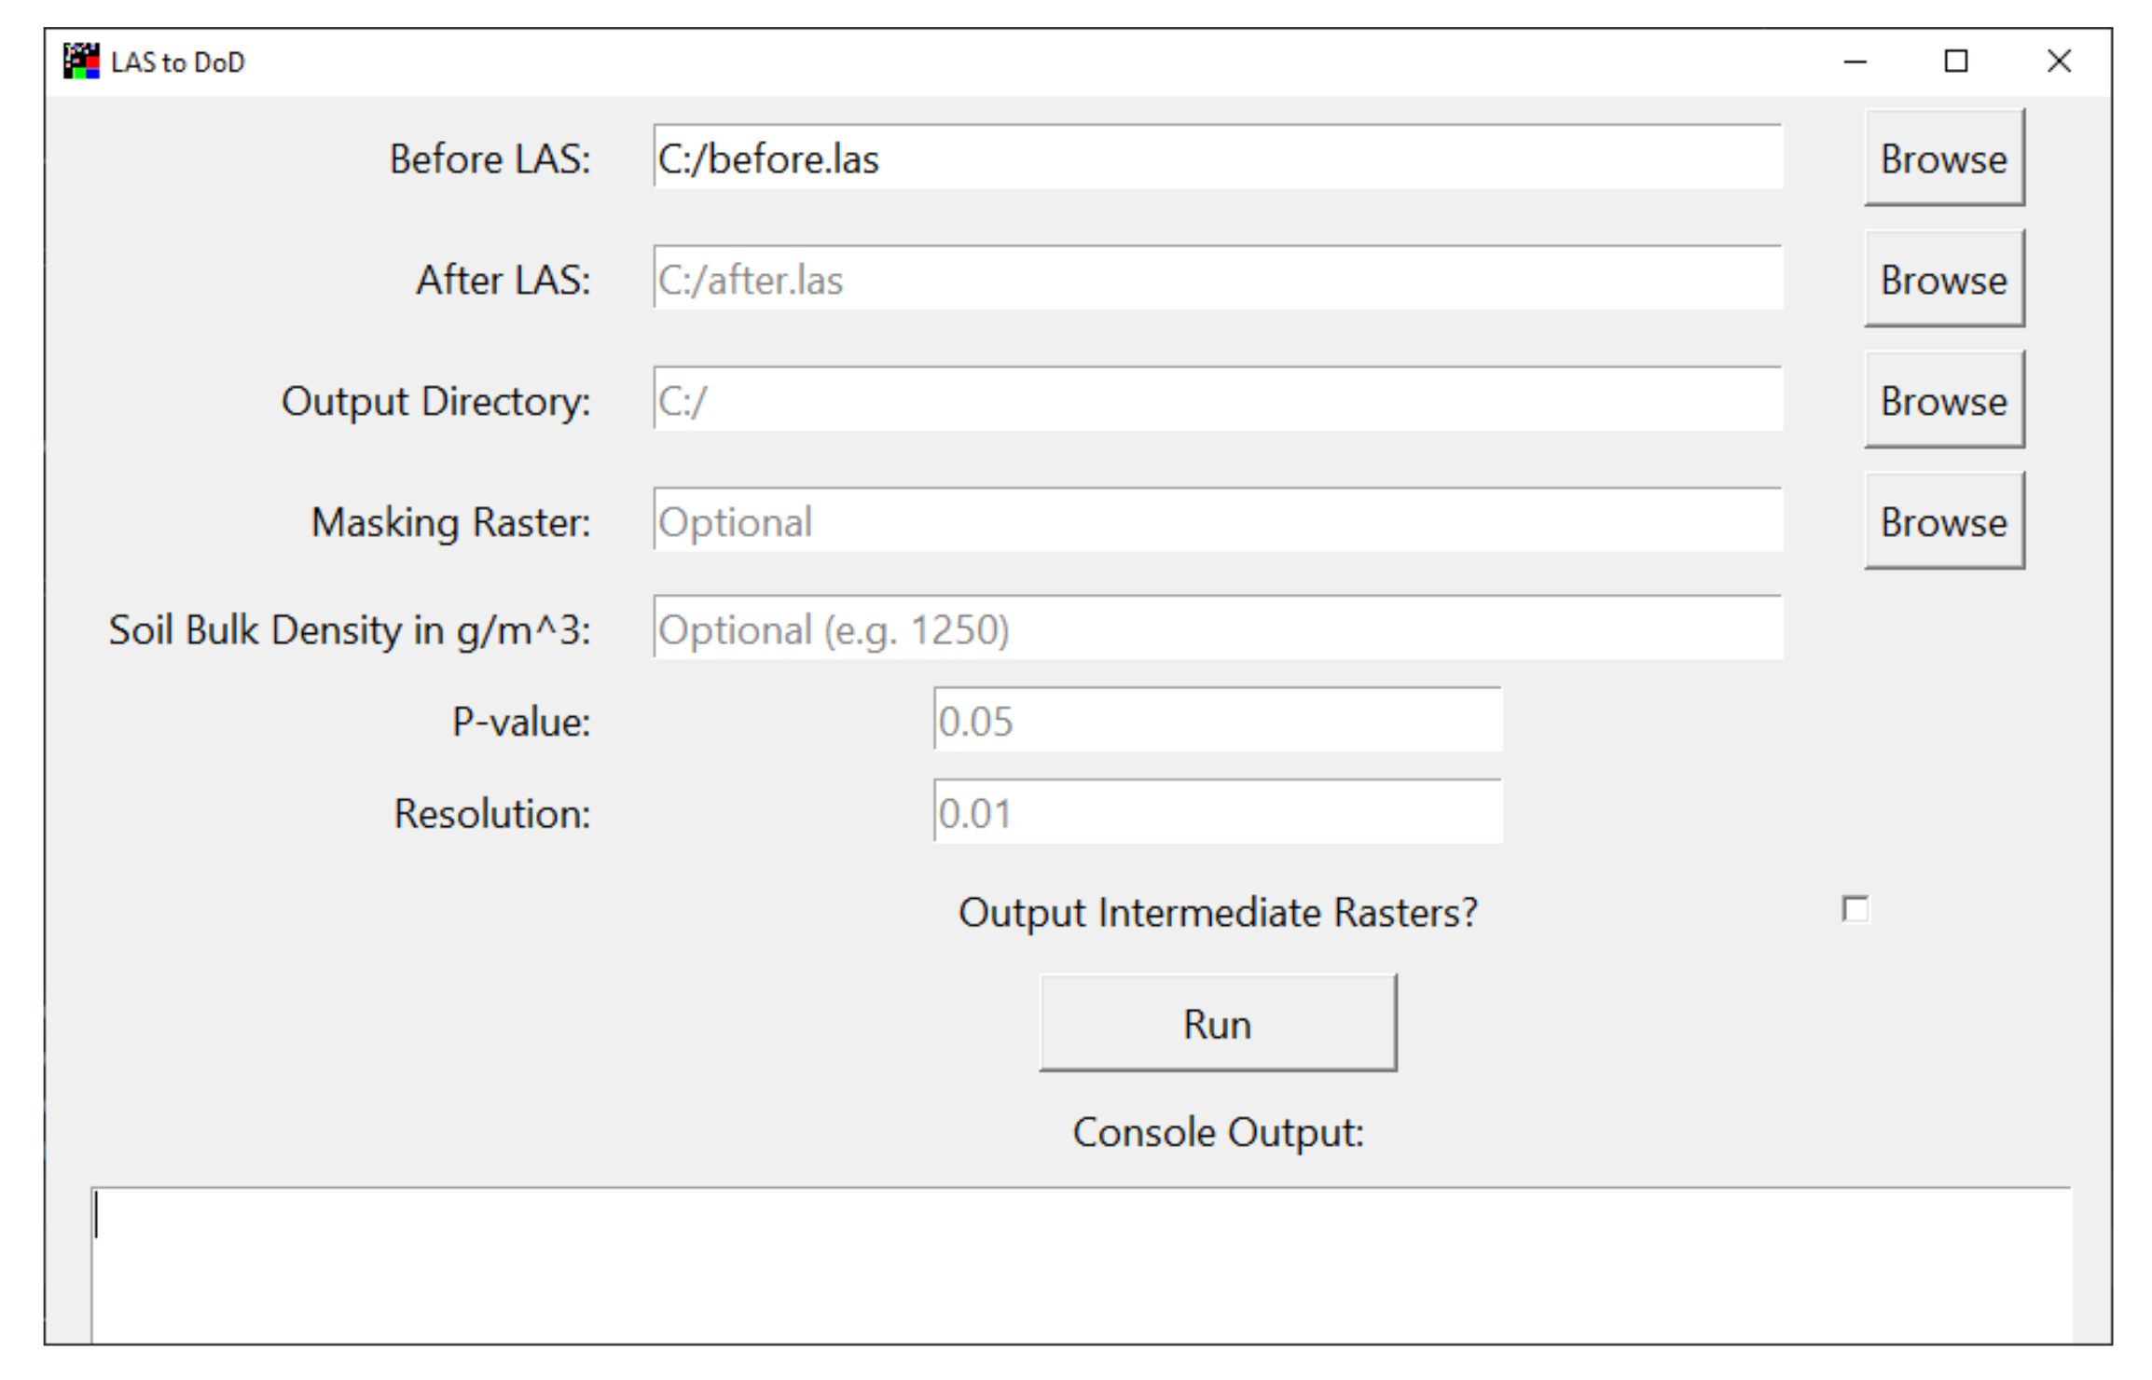This screenshot has width=2152, height=1380.
Task: Maximize the LAS to DoD window
Action: tap(1955, 62)
